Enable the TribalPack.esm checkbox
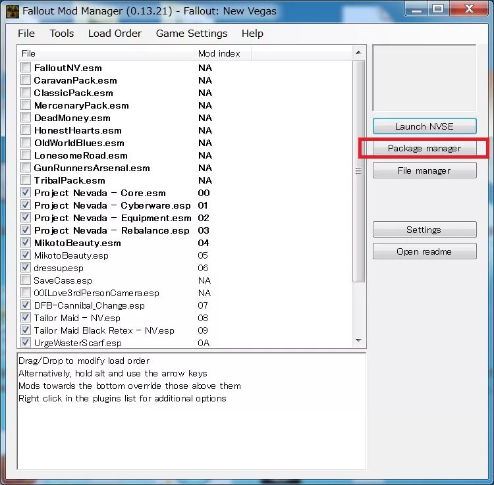 click(x=26, y=180)
